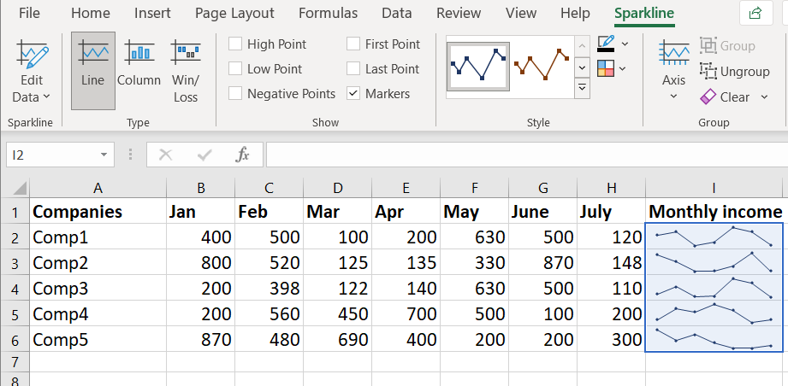Clear the selected sparklines

click(x=708, y=97)
